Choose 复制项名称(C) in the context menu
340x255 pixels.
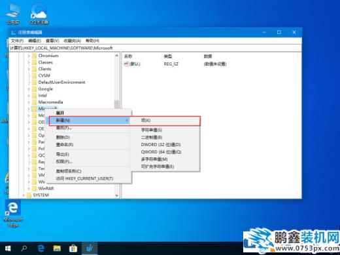69,171
